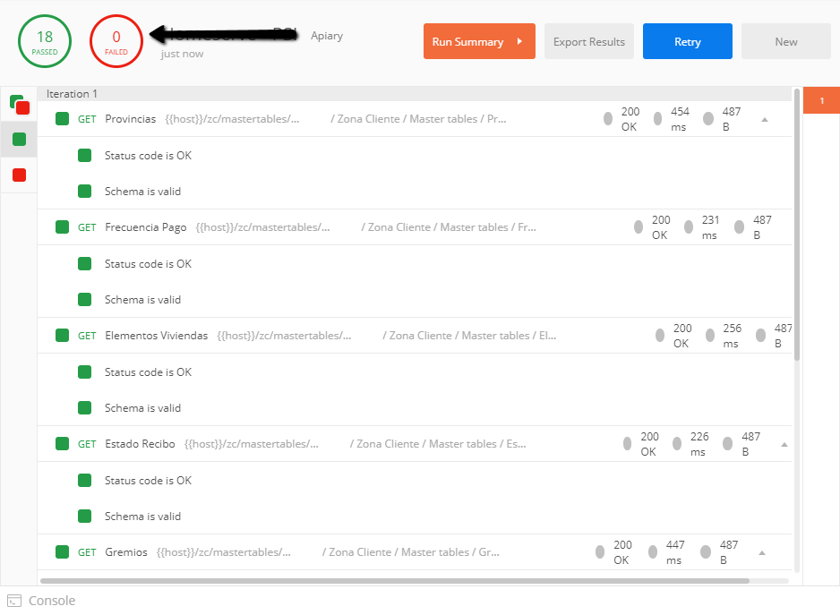Click the just now timestamp
840x615 pixels.
pos(182,54)
